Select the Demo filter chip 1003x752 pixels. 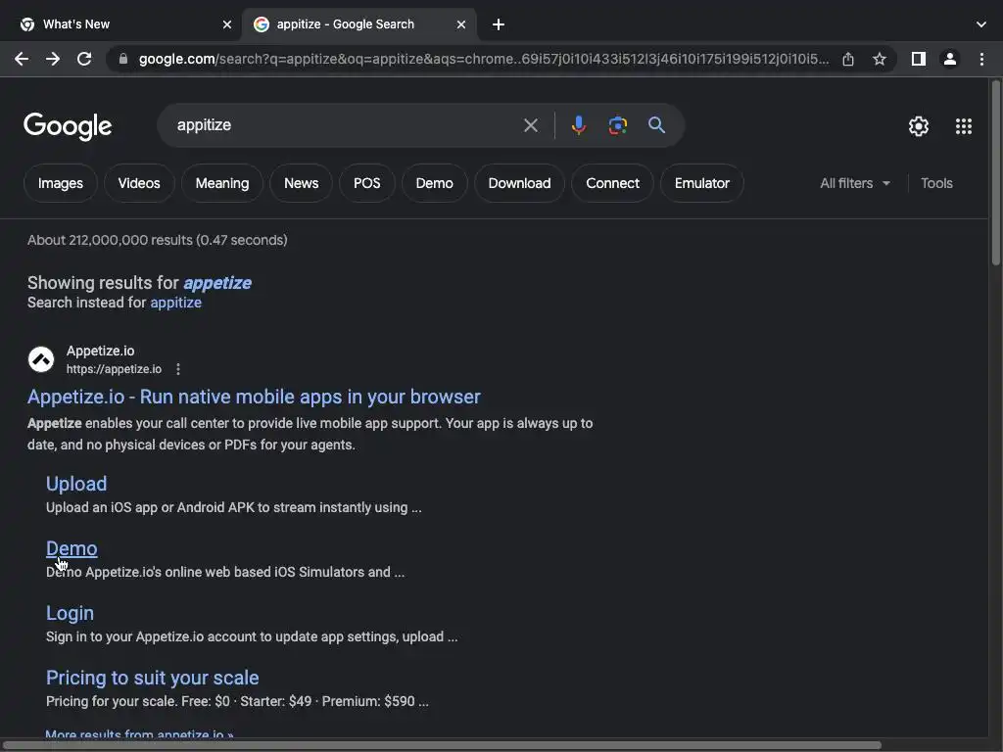tap(434, 183)
